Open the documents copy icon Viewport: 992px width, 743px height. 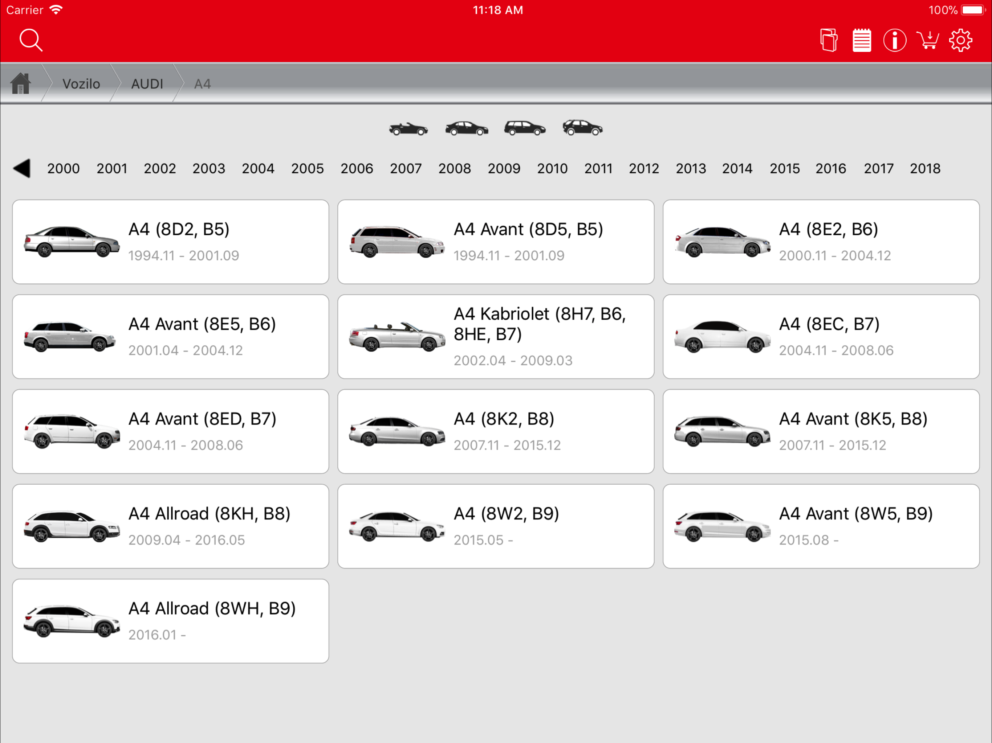click(x=828, y=40)
